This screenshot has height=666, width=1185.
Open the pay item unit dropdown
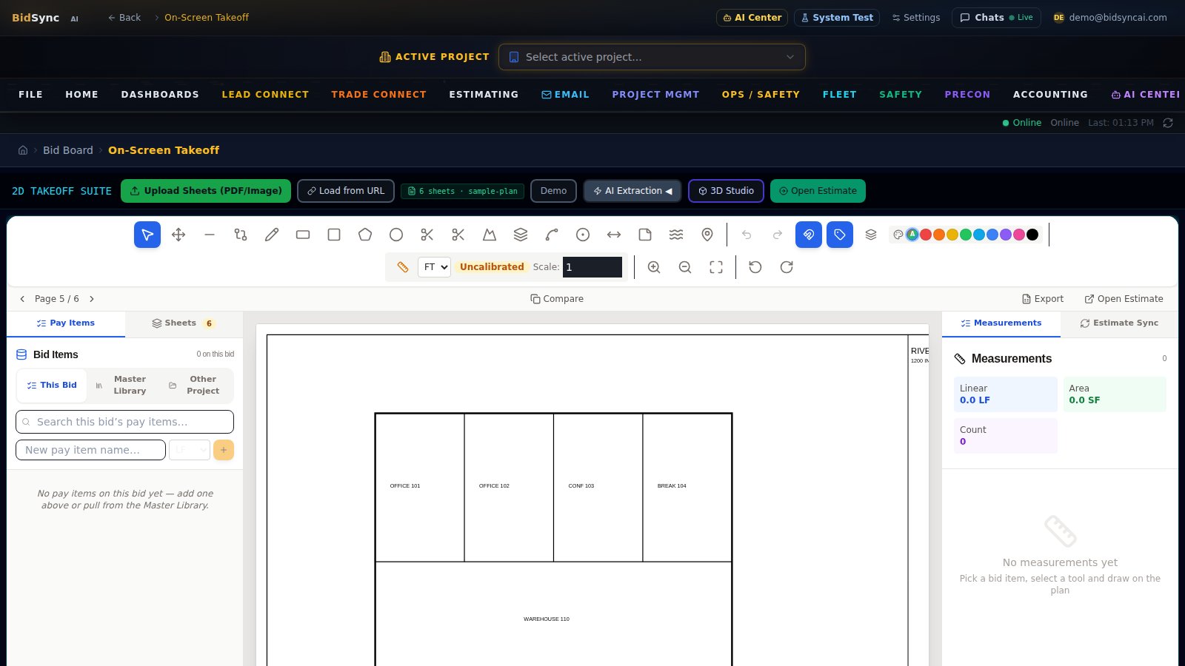[190, 450]
